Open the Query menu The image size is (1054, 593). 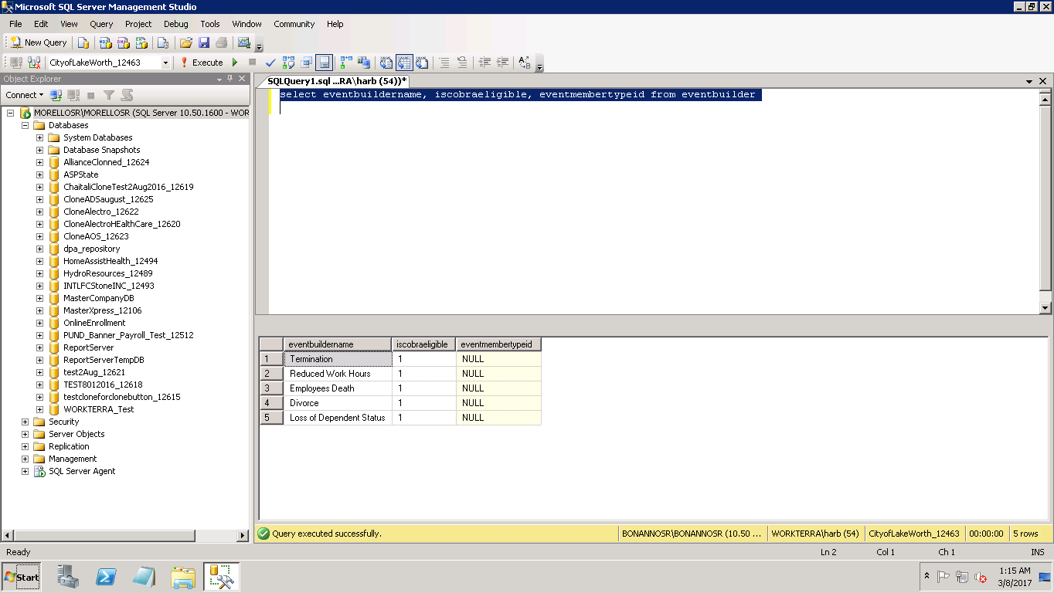pos(101,24)
